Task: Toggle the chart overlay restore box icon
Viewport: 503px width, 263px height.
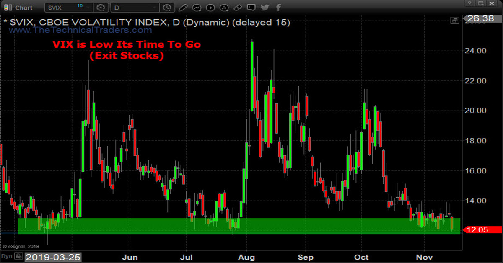Action: click(454, 20)
